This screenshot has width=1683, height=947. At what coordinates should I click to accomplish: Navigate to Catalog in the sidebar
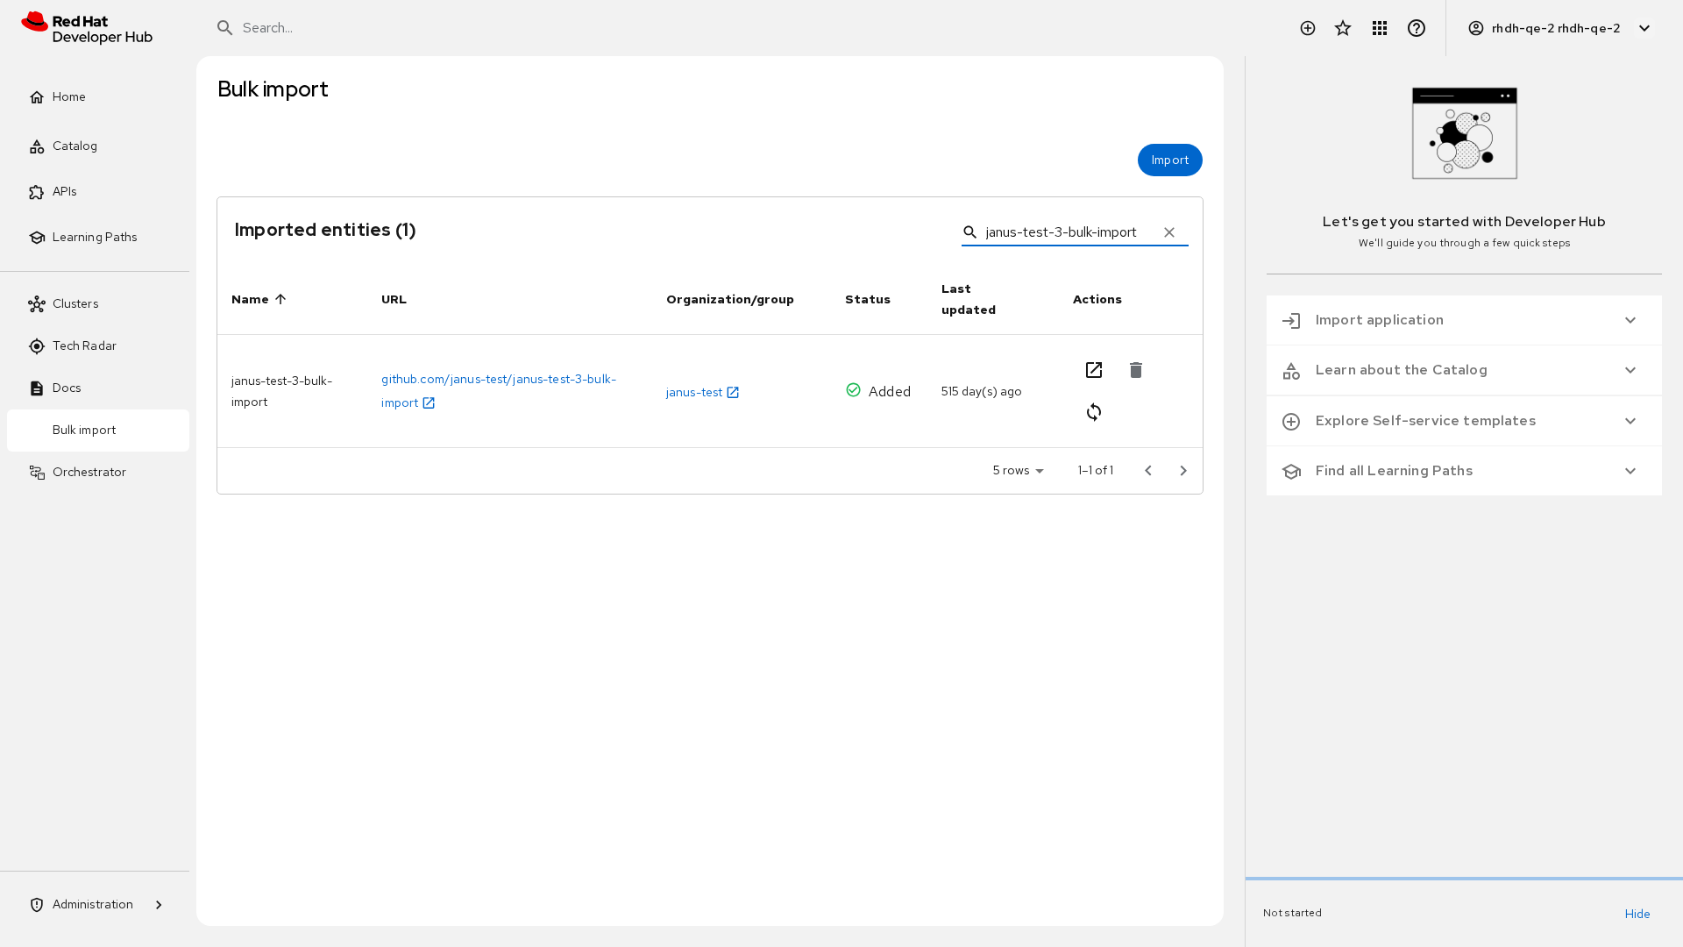click(x=75, y=146)
